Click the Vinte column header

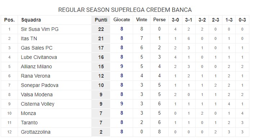coord(142,20)
